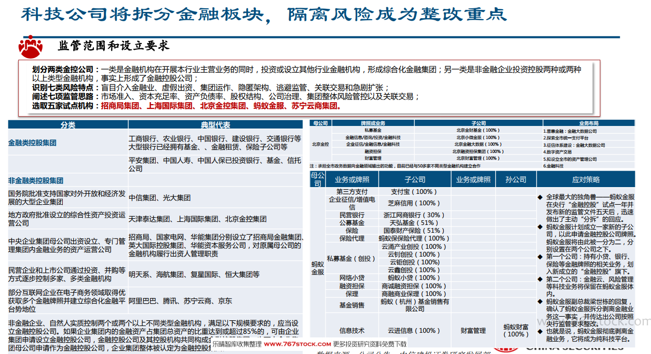
Task: Click the item 2.探索全市统一支付平台
Action: tap(565, 138)
